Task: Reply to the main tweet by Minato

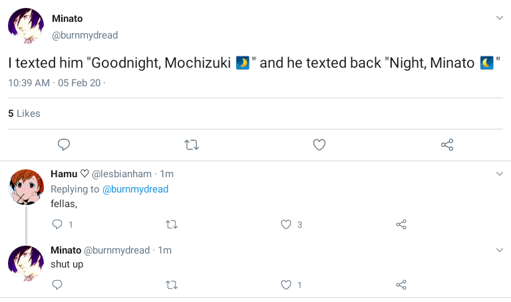Action: (x=64, y=145)
